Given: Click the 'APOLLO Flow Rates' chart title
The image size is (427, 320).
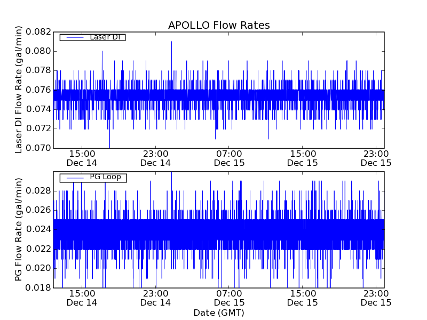Looking at the screenshot, I should coord(219,25).
